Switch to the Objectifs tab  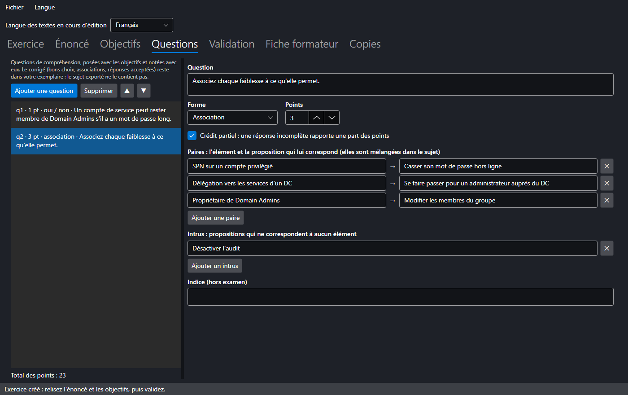(x=120, y=44)
